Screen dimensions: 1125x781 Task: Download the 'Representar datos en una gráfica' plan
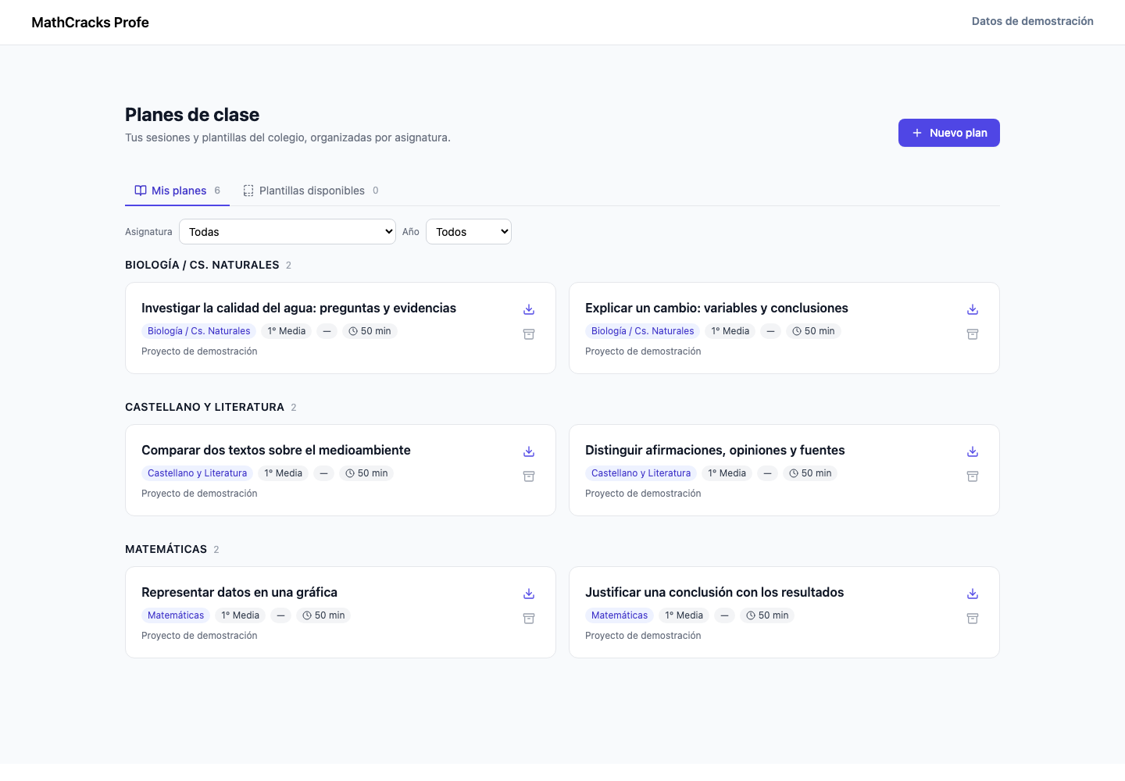click(x=529, y=594)
